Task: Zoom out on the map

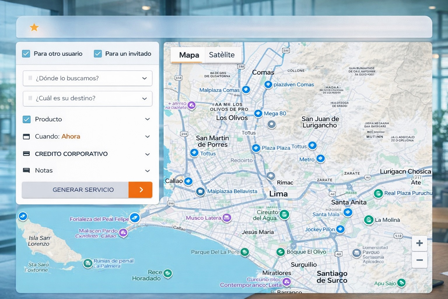Action: pyautogui.click(x=419, y=260)
